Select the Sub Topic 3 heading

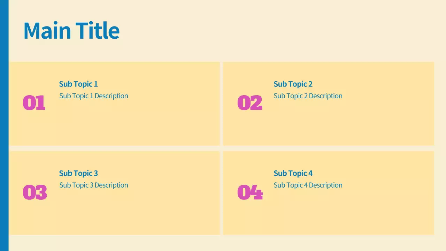[x=78, y=173]
